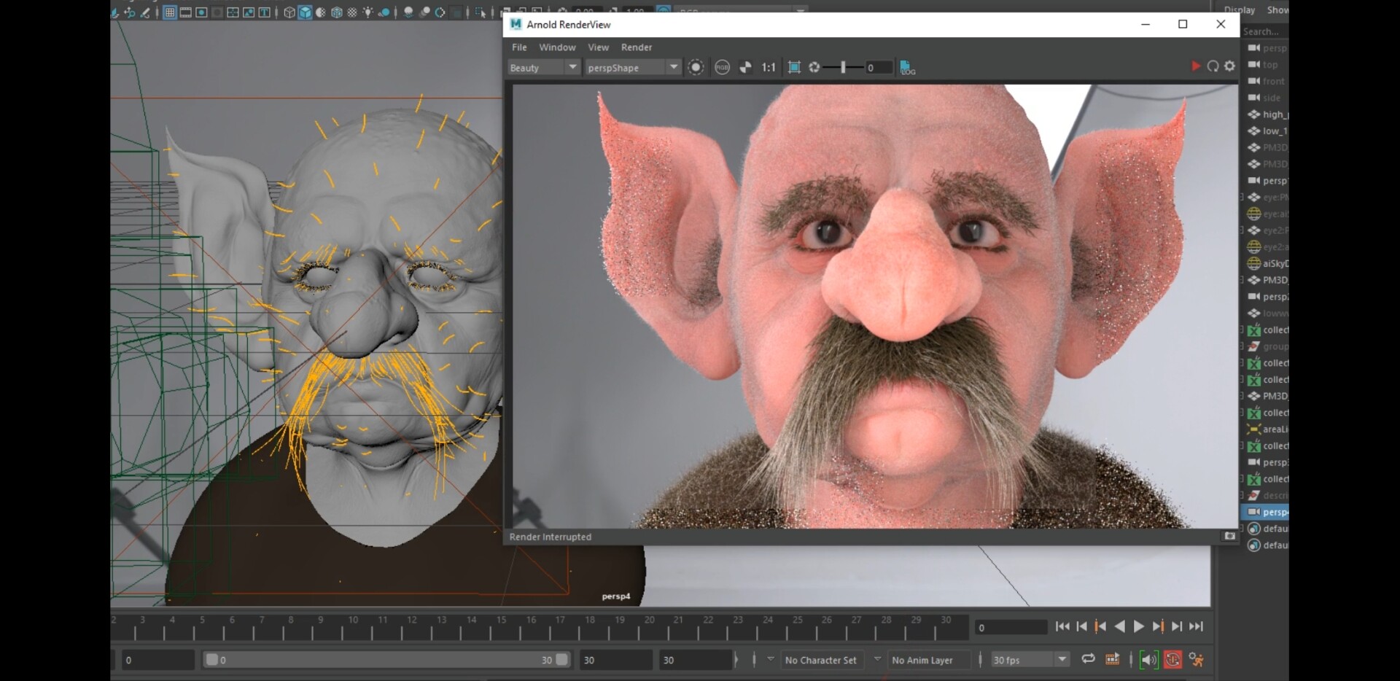
Task: Click the snapshot camera icon in RenderView status bar
Action: pyautogui.click(x=1229, y=537)
